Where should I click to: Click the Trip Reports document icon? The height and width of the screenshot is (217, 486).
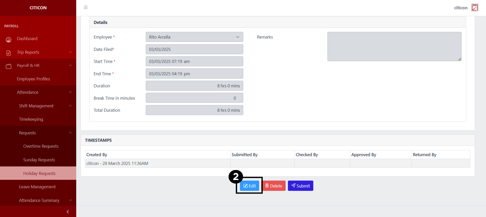click(8, 53)
